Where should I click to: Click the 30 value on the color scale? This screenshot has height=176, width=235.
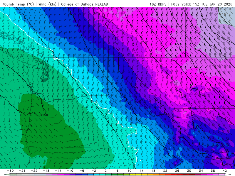[x=189, y=171]
